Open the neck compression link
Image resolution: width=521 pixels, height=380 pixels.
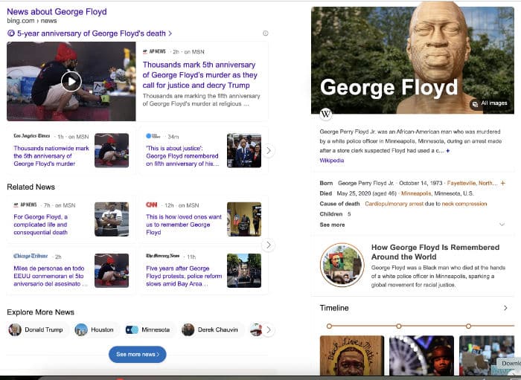coord(464,204)
